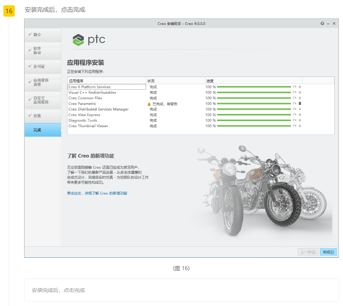
Task: Open the log icon for Creo Parametric
Action: (x=300, y=103)
